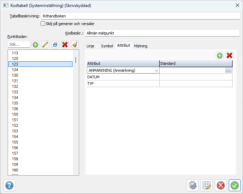
Task: Expand the ANMARKNING attribute dropdown
Action: [156, 70]
